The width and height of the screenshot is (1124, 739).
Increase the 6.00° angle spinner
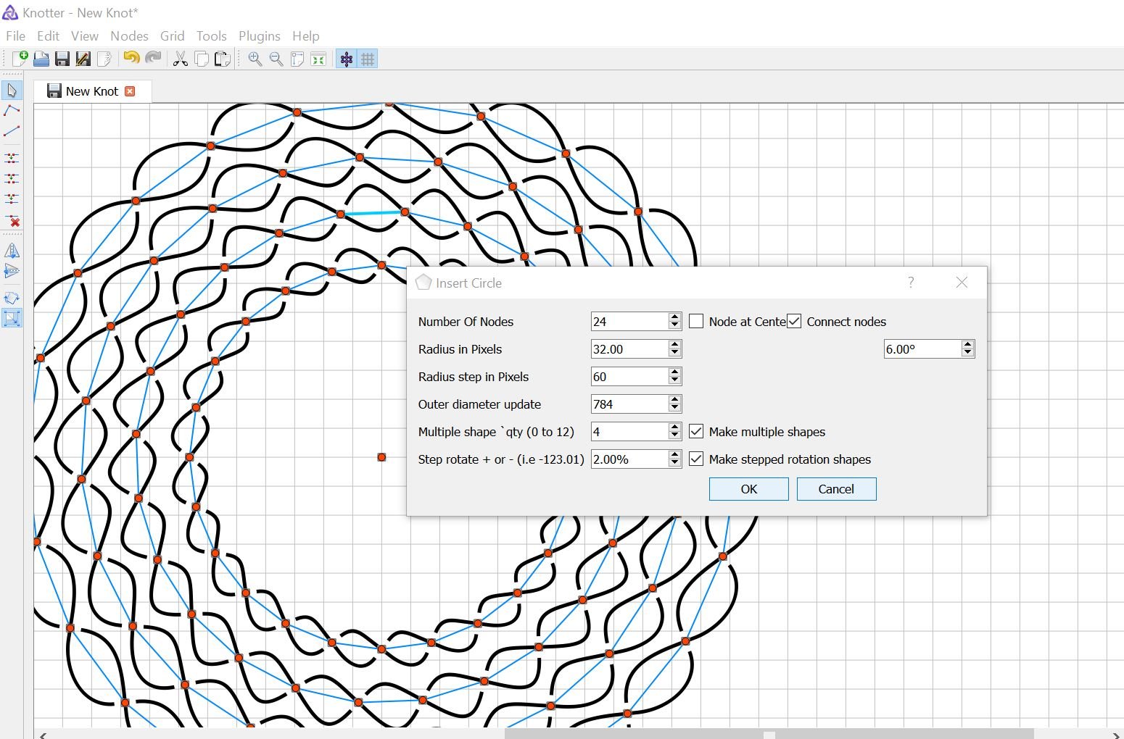click(x=967, y=344)
